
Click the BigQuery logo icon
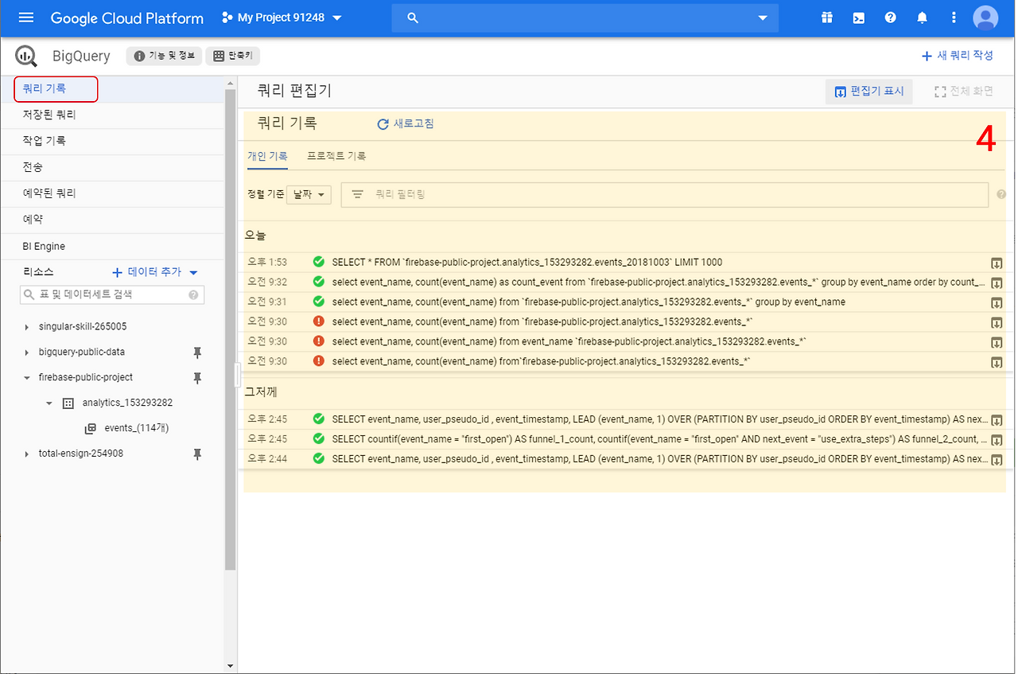point(26,56)
